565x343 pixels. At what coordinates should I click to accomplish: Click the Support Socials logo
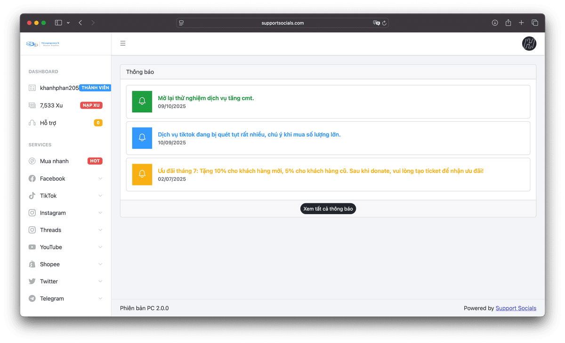(43, 44)
